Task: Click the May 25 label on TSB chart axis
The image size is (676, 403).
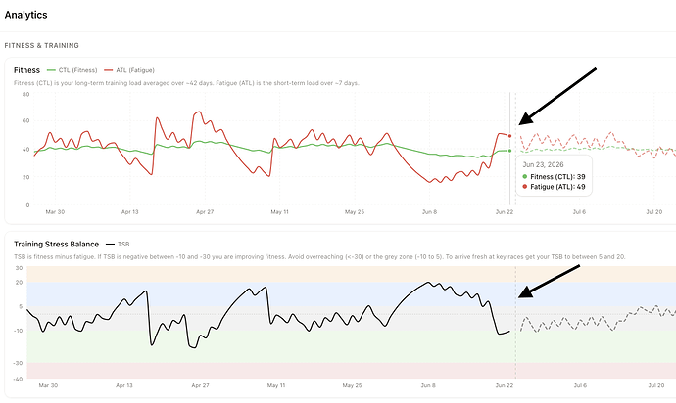Action: (x=352, y=385)
